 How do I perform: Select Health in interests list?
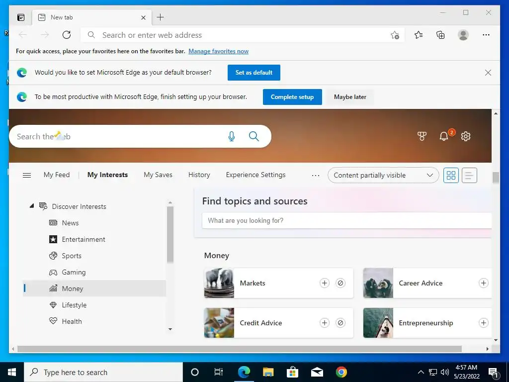coord(94,321)
